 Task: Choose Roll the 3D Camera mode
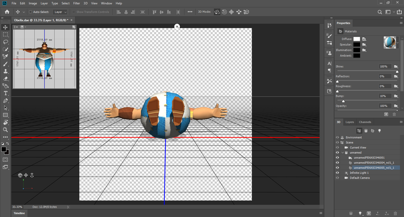coord(224,12)
